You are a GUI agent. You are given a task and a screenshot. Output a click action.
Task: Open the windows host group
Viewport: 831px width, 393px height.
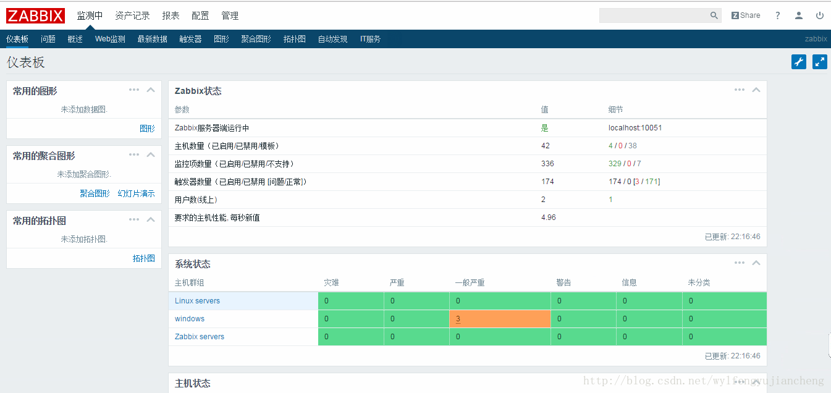point(190,319)
